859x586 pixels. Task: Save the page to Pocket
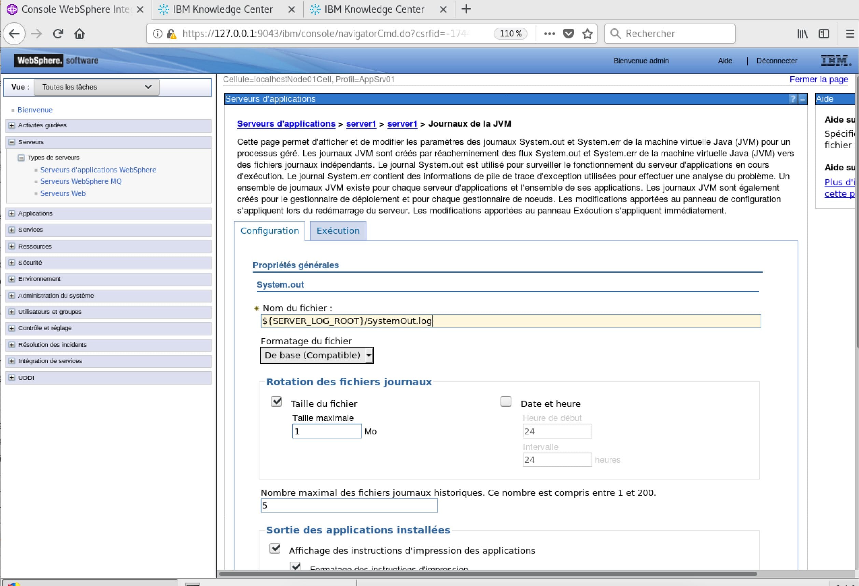coord(569,34)
